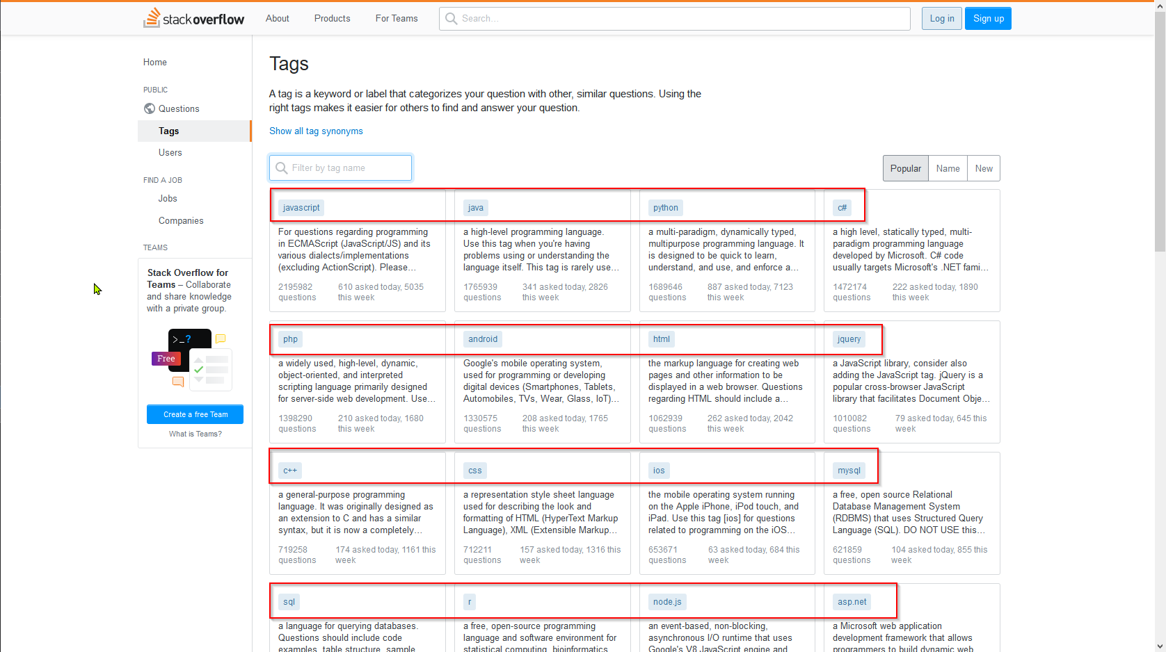Click the scrollbar down arrow

pyautogui.click(x=1160, y=646)
